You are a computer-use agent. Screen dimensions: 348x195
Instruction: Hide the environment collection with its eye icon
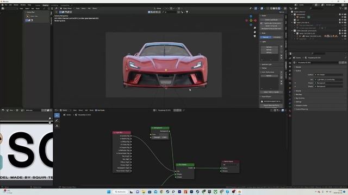[x=343, y=15]
